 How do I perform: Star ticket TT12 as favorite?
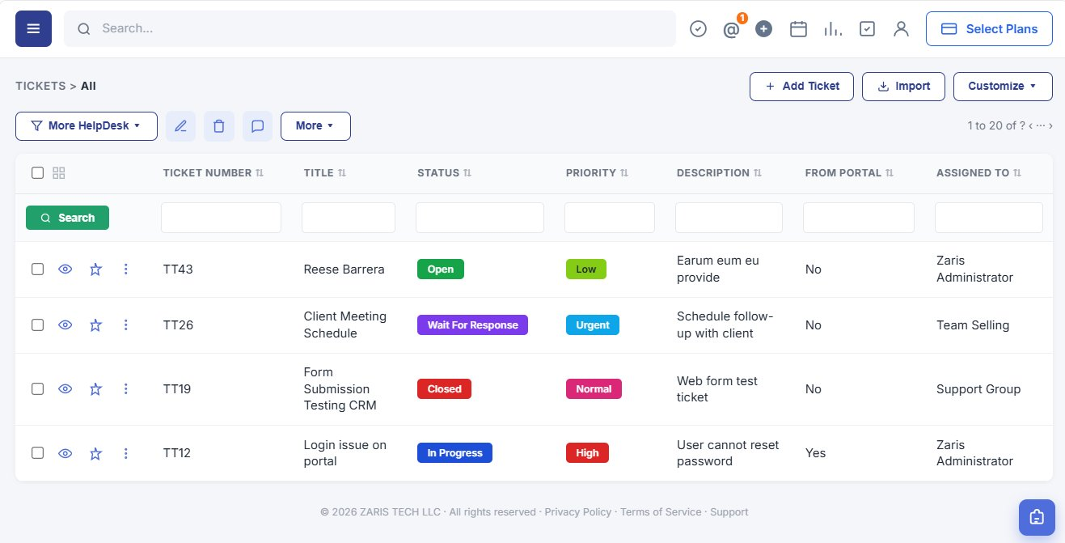pos(95,453)
